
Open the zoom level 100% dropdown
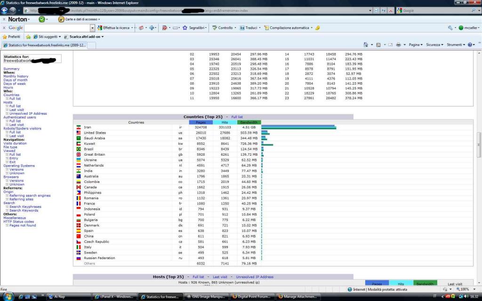click(x=473, y=289)
